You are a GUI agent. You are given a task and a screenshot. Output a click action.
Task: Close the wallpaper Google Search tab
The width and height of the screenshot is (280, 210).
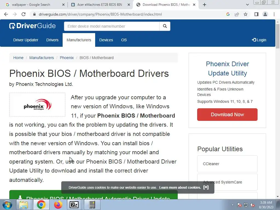pyautogui.click(x=63, y=5)
